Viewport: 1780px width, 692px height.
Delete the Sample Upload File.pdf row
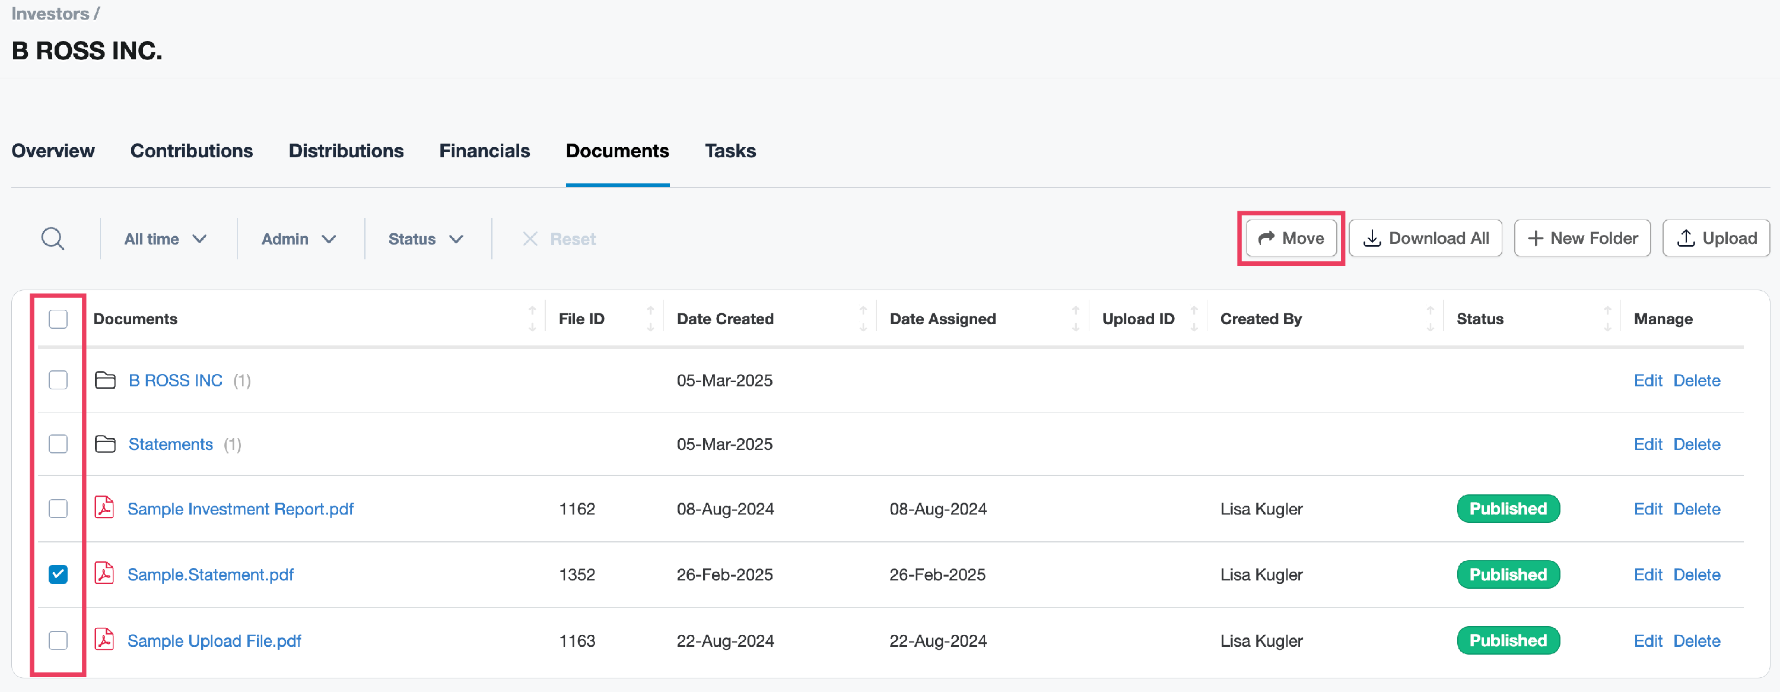pos(1696,641)
